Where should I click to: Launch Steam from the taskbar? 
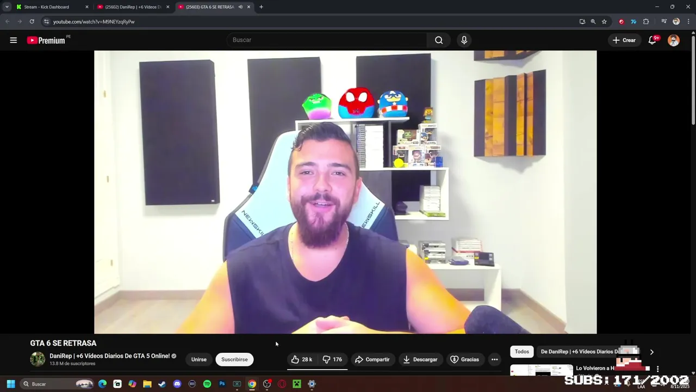pos(162,384)
